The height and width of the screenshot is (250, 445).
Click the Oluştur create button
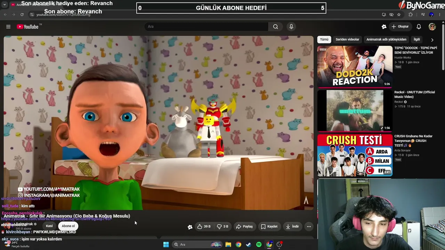coord(400,27)
